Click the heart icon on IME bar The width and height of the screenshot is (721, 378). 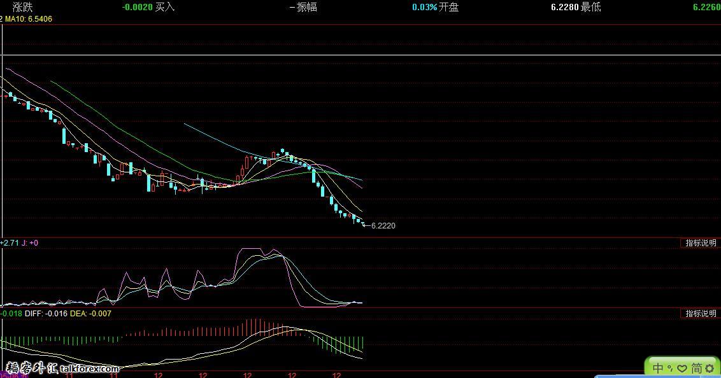tap(682, 369)
